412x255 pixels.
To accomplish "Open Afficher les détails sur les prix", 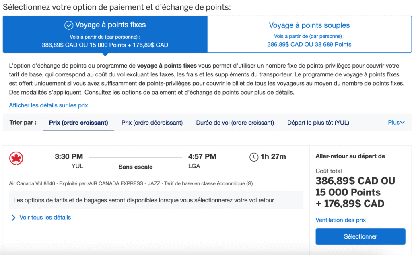I will pyautogui.click(x=48, y=105).
